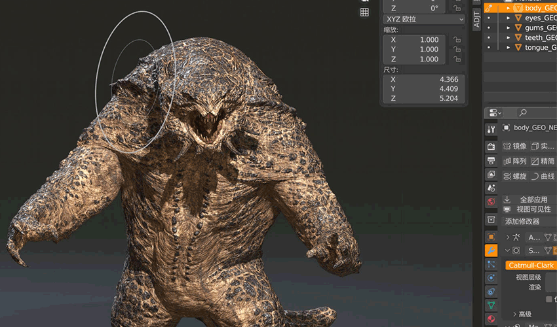Viewport: 557px width, 327px height.
Task: Click the scale Z value field
Action: (414, 60)
